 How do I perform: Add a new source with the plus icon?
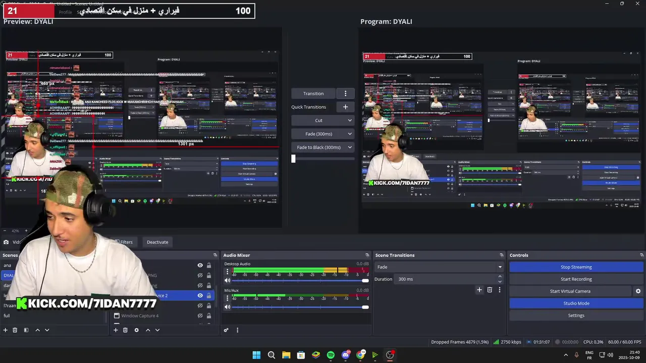click(116, 330)
